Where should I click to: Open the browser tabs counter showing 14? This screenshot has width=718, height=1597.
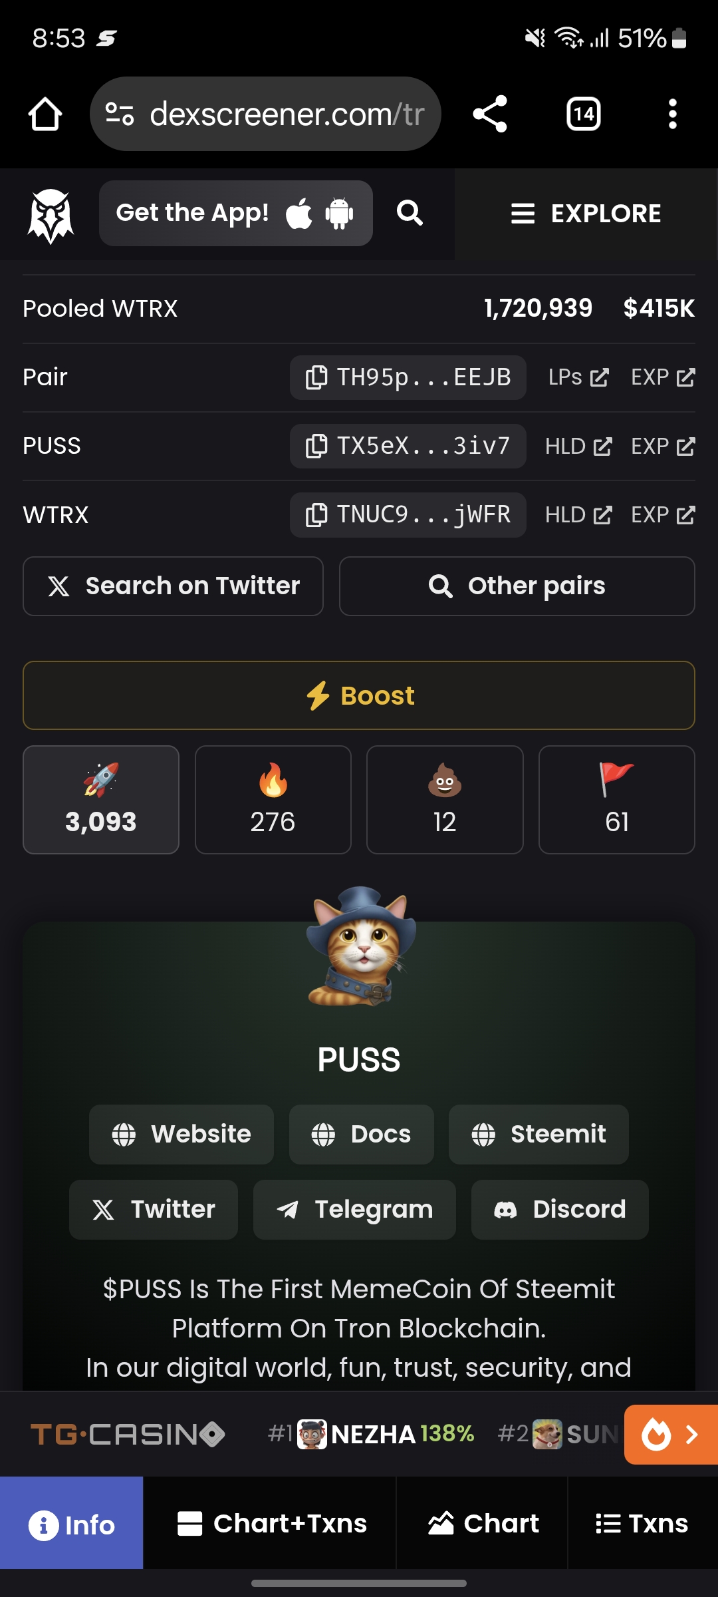pos(584,114)
